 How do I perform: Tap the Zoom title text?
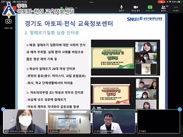point(69,8)
